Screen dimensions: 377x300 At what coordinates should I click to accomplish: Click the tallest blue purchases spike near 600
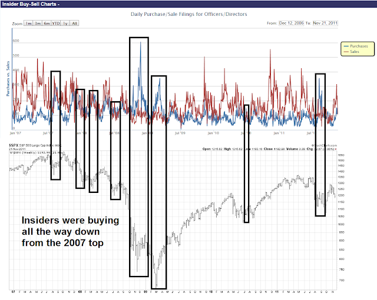click(x=140, y=43)
